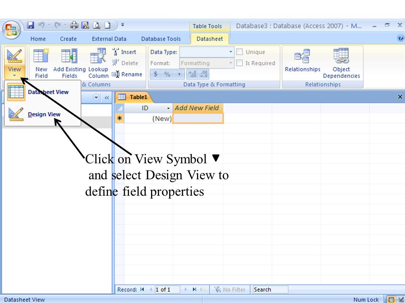Click the No Filter indicator
The height and width of the screenshot is (303, 405).
229,290
